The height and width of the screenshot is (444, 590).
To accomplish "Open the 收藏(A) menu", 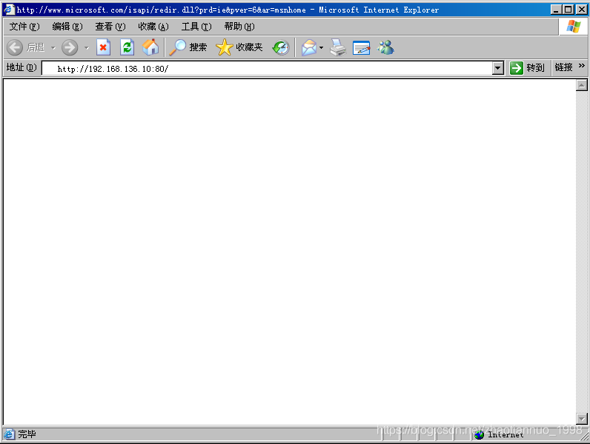I will (x=153, y=27).
